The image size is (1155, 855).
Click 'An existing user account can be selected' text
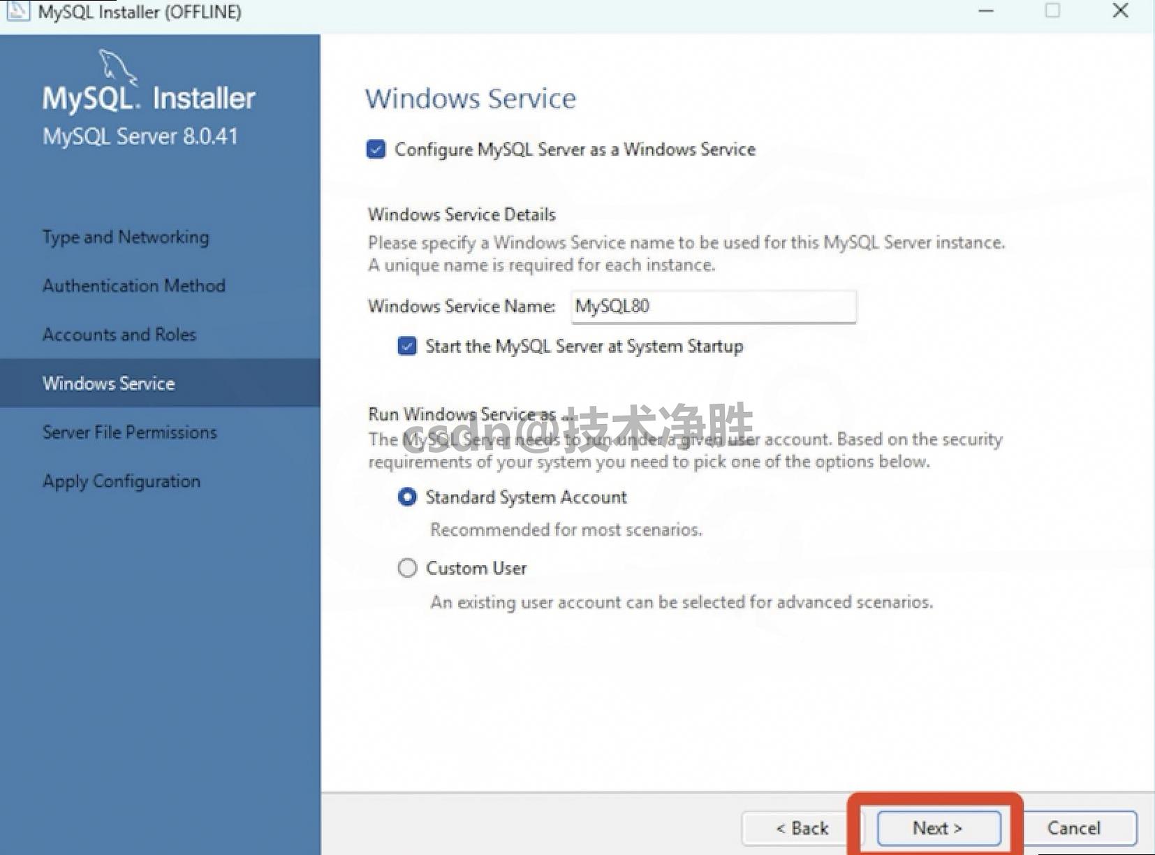point(682,602)
